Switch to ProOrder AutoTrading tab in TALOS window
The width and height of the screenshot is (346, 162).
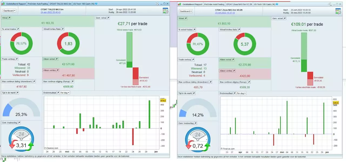pyautogui.click(x=38, y=4)
